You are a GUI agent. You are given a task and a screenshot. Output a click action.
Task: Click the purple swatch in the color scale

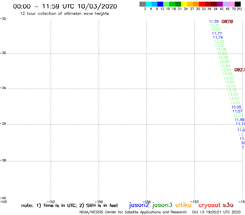click(220, 4)
